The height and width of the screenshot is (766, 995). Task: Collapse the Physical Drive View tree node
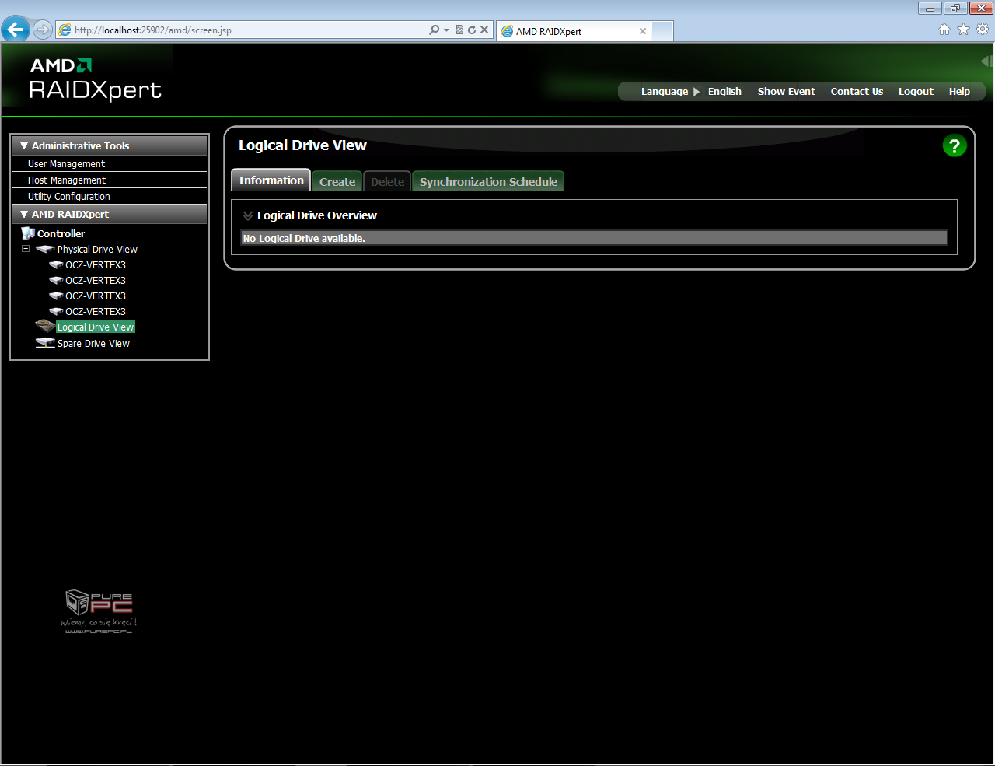(26, 249)
